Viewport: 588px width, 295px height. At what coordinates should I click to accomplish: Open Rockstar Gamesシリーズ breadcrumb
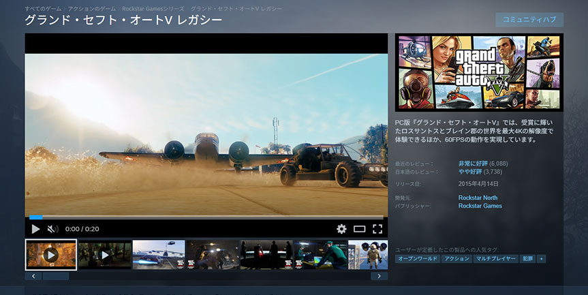tap(153, 9)
